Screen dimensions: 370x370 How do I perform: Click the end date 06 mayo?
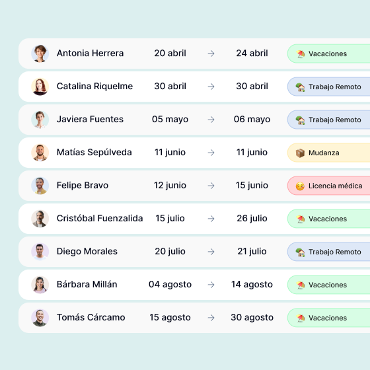click(252, 120)
